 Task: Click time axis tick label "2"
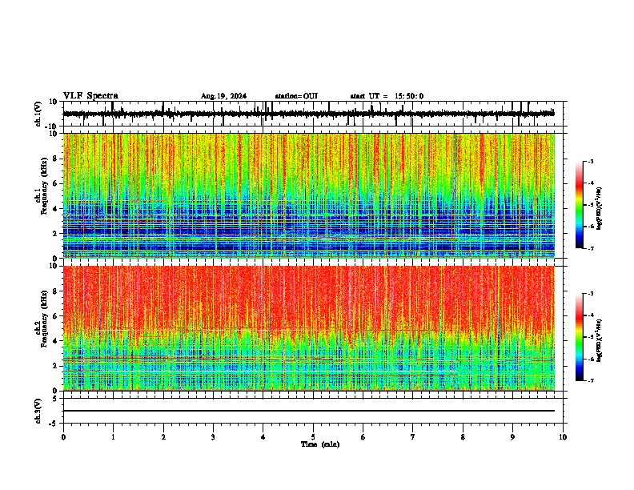pyautogui.click(x=163, y=437)
